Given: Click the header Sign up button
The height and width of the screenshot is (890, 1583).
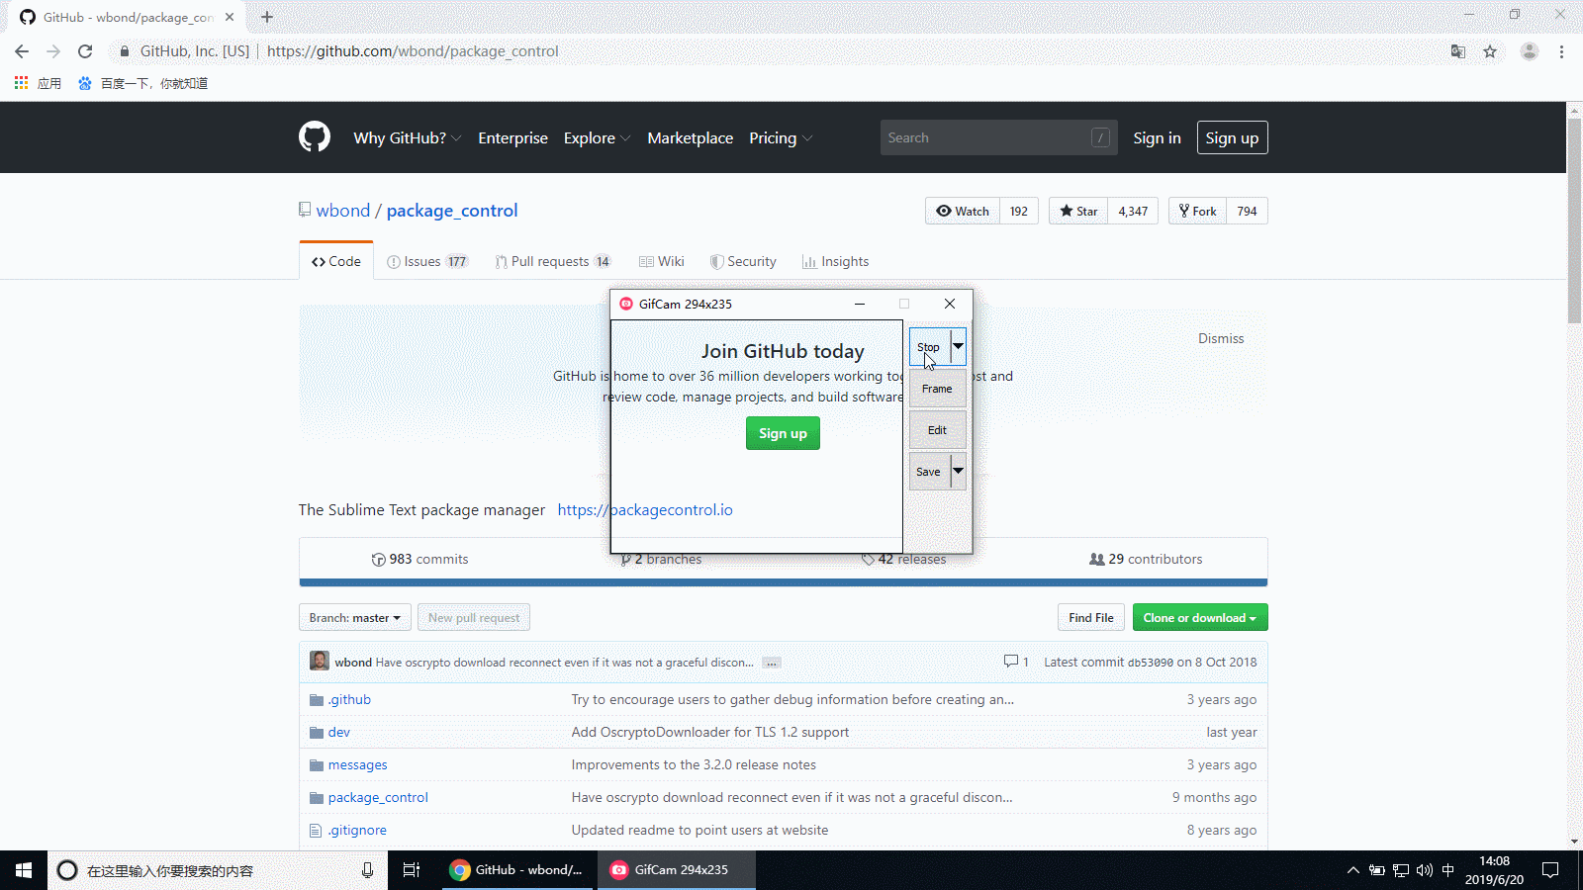Looking at the screenshot, I should point(1232,137).
